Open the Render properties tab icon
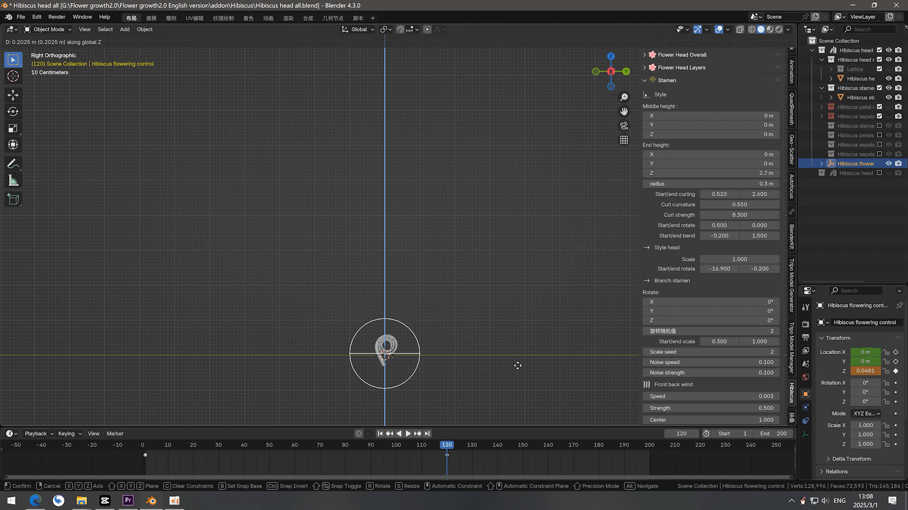The width and height of the screenshot is (908, 510). 806,324
